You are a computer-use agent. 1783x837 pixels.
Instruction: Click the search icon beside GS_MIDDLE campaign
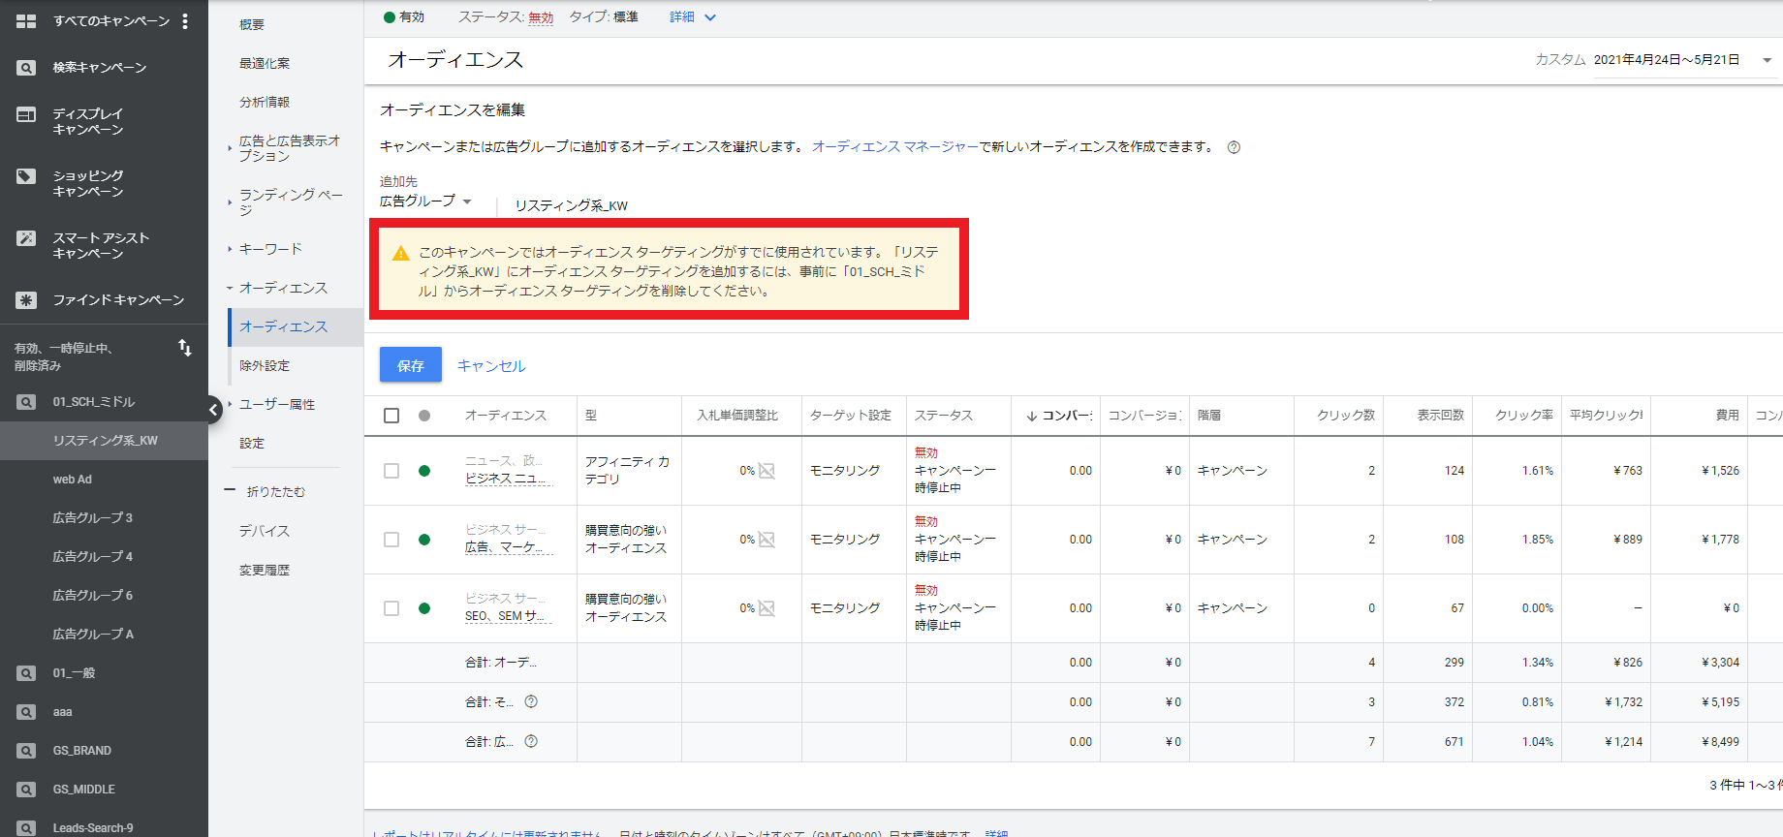(26, 790)
